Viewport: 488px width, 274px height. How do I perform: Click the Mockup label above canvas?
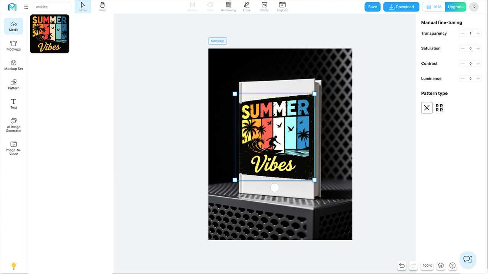(217, 41)
